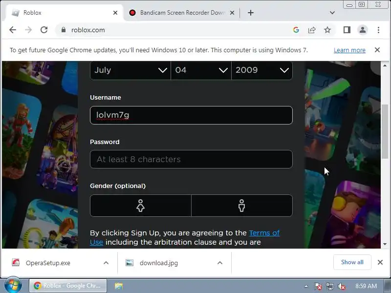Screen dimensions: 391x293
Task: Open Chrome side panel
Action: [347, 30]
